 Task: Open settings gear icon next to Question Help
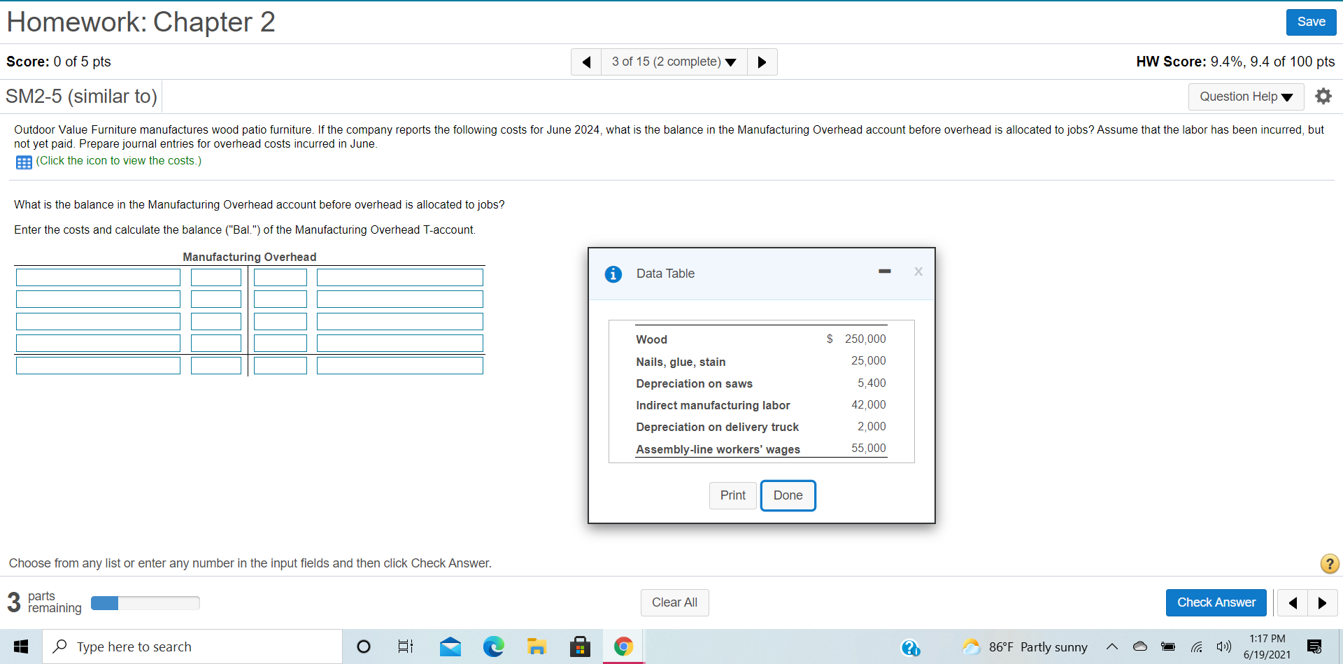1323,96
